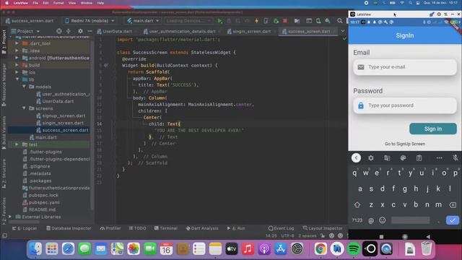
Task: Open the keyboard theme palette icon
Action: (x=403, y=158)
